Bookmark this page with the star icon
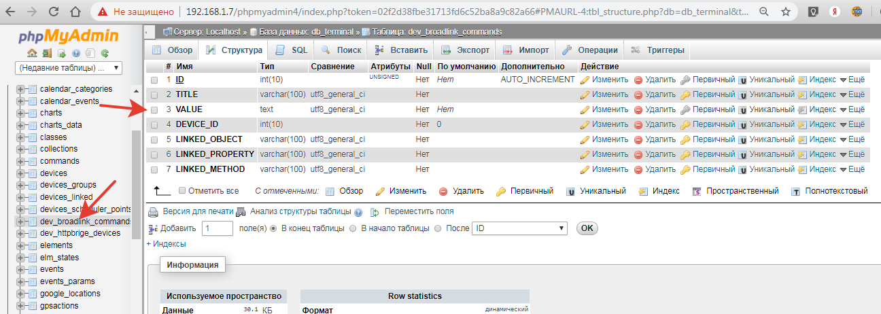This screenshot has height=314, width=881. tap(786, 12)
